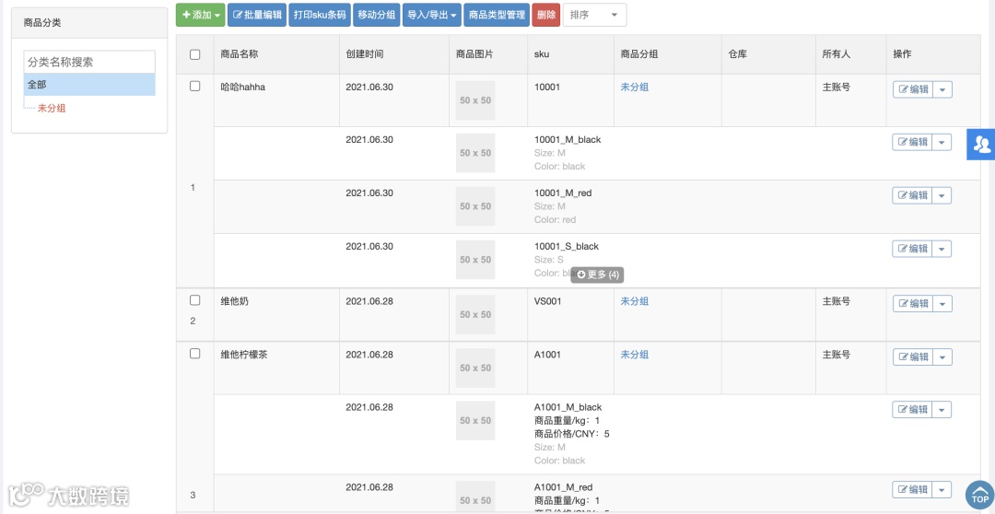995x514 pixels.
Task: Edit the 维他柠檬茶 product row
Action: coord(912,357)
